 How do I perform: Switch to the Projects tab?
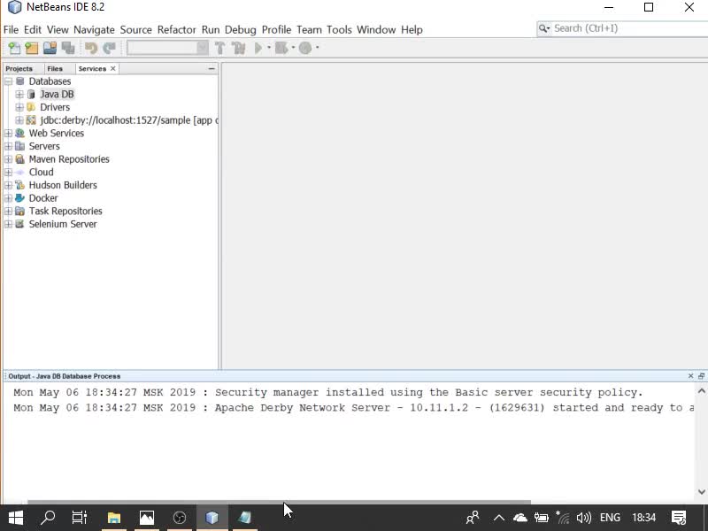pyautogui.click(x=19, y=69)
